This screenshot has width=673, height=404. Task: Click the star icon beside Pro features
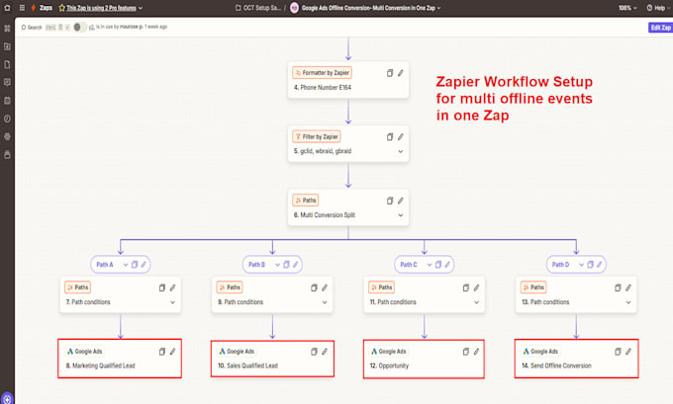61,8
